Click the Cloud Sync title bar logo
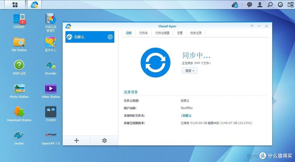295x162 pixels. click(x=68, y=26)
